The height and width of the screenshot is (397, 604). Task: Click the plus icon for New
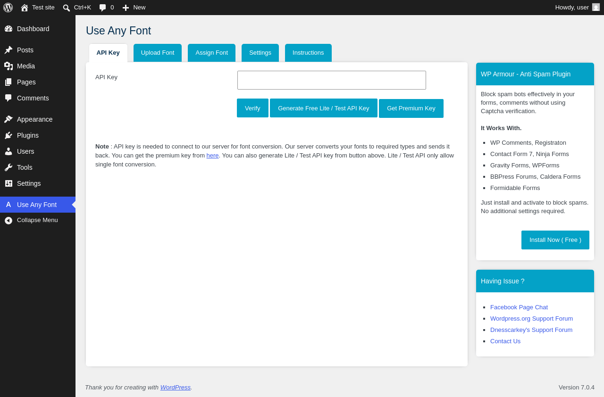126,8
